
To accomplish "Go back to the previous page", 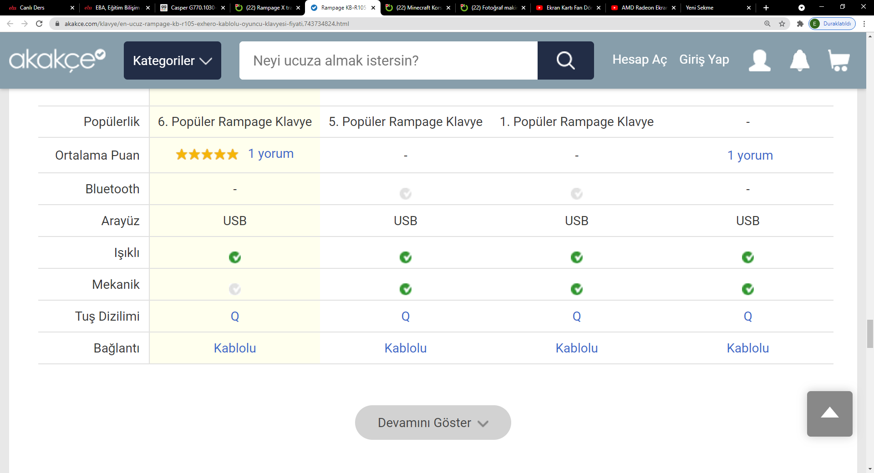I will 10,24.
